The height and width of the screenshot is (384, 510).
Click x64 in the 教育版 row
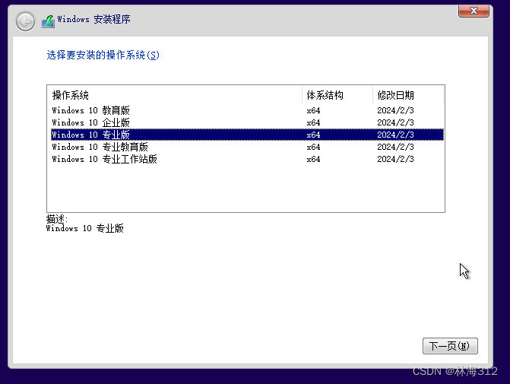pos(313,110)
